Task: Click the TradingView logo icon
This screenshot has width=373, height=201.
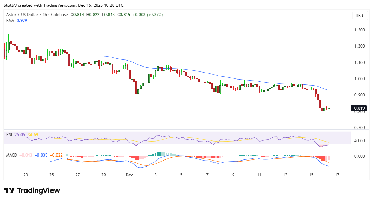Action: (x=10, y=190)
